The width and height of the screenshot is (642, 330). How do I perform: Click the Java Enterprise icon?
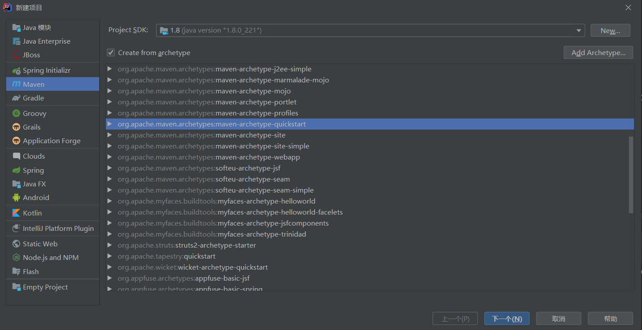click(x=16, y=41)
